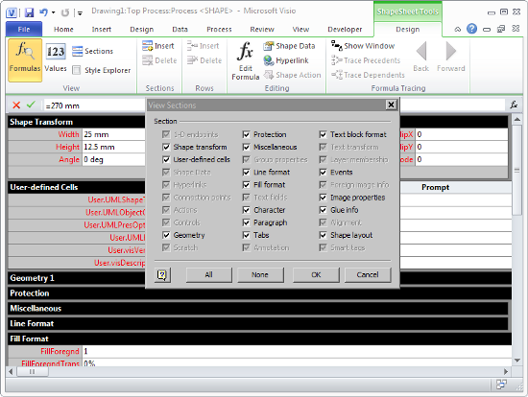Go Forward in formula tracing
The width and height of the screenshot is (528, 397).
point(451,57)
